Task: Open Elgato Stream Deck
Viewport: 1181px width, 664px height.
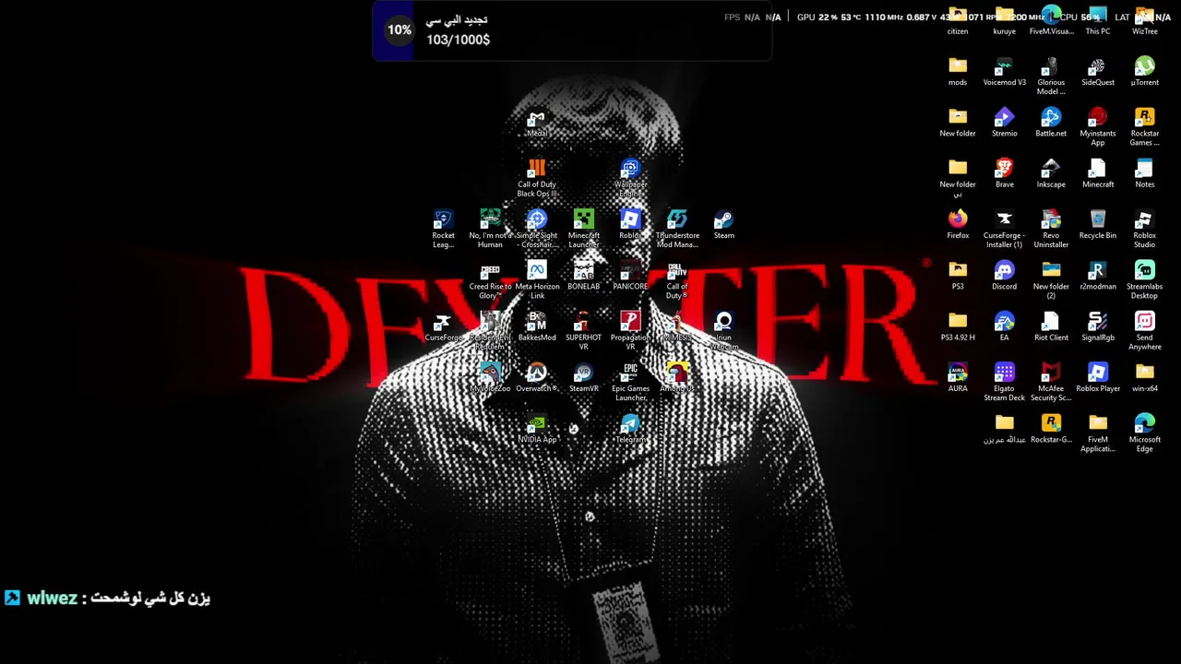Action: click(x=1004, y=382)
